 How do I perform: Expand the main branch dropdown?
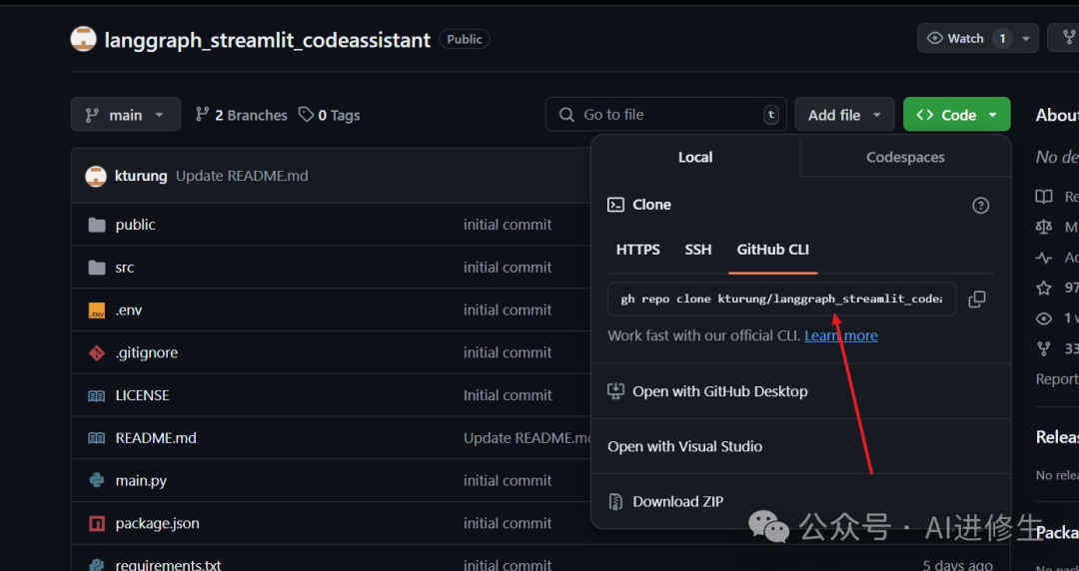tap(126, 115)
